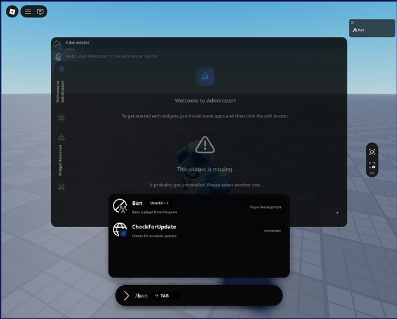This screenshot has width=397, height=319.
Task: Select the Ban command suggestion
Action: click(199, 207)
